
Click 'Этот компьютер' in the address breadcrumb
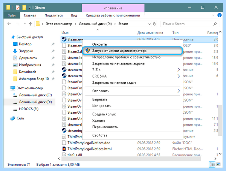click(x=59, y=24)
